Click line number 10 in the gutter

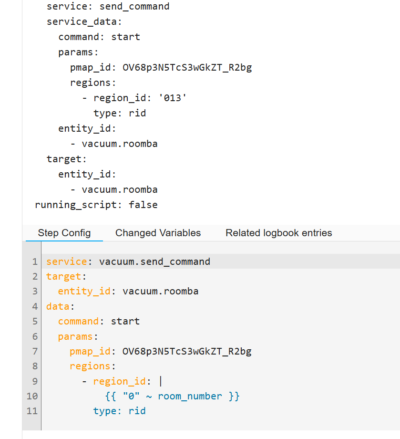[x=32, y=396]
